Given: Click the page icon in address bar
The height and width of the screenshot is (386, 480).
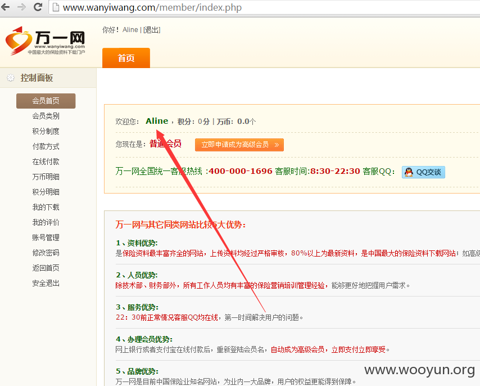Looking at the screenshot, I should pos(56,7).
